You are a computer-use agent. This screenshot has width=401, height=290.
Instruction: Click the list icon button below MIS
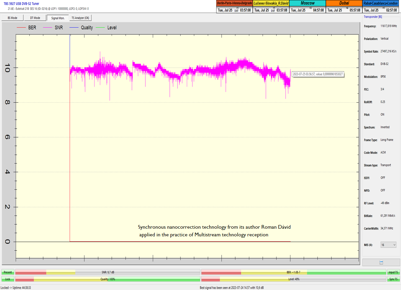tap(381, 262)
